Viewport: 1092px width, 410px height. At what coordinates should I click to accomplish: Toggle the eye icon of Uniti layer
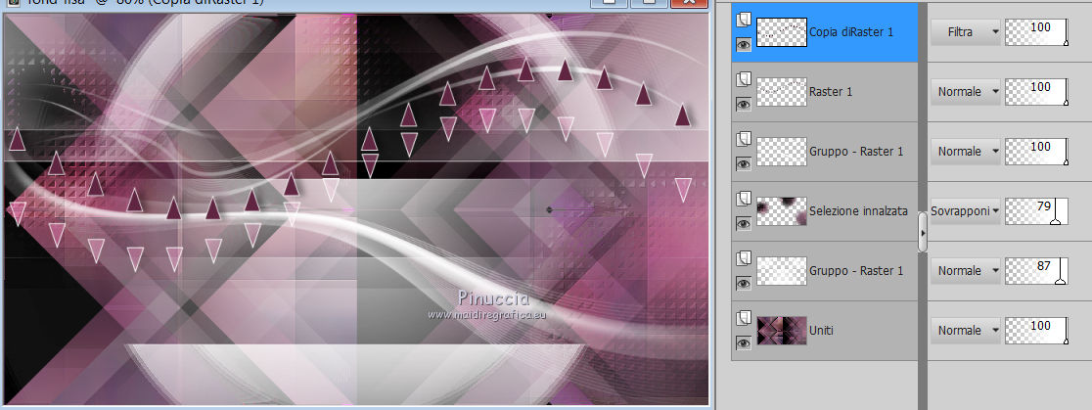(x=744, y=343)
